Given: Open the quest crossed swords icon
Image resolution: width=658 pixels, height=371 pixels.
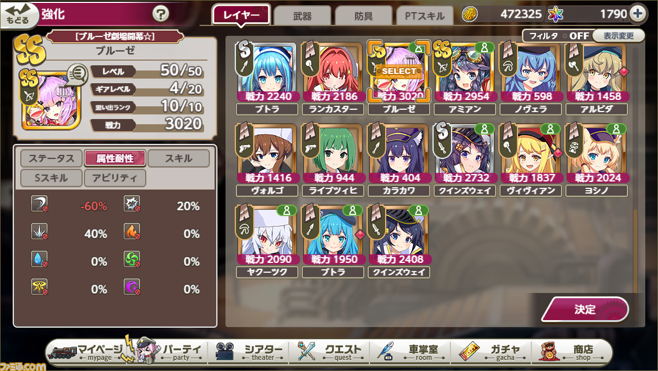Looking at the screenshot, I should click(306, 351).
